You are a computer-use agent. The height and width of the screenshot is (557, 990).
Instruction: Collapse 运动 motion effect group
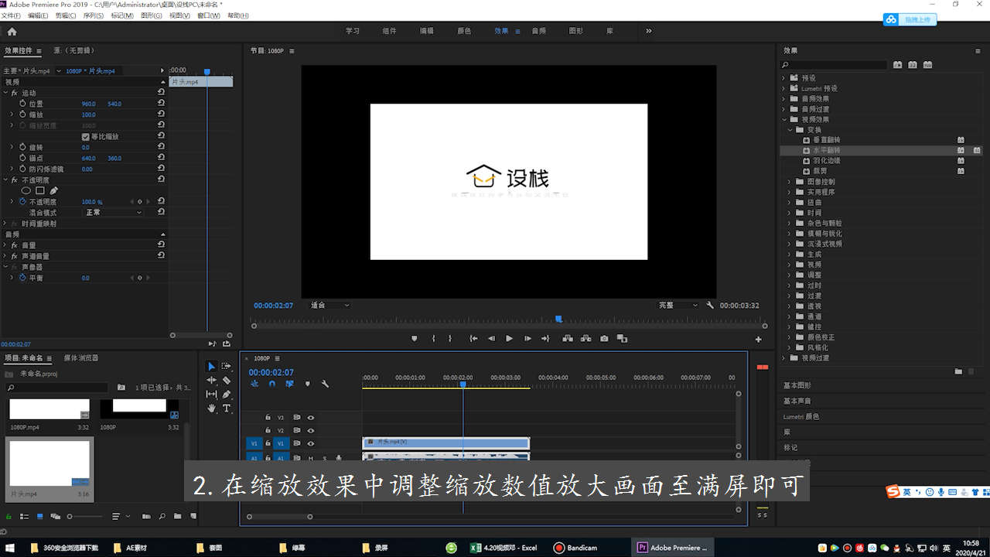pyautogui.click(x=5, y=93)
